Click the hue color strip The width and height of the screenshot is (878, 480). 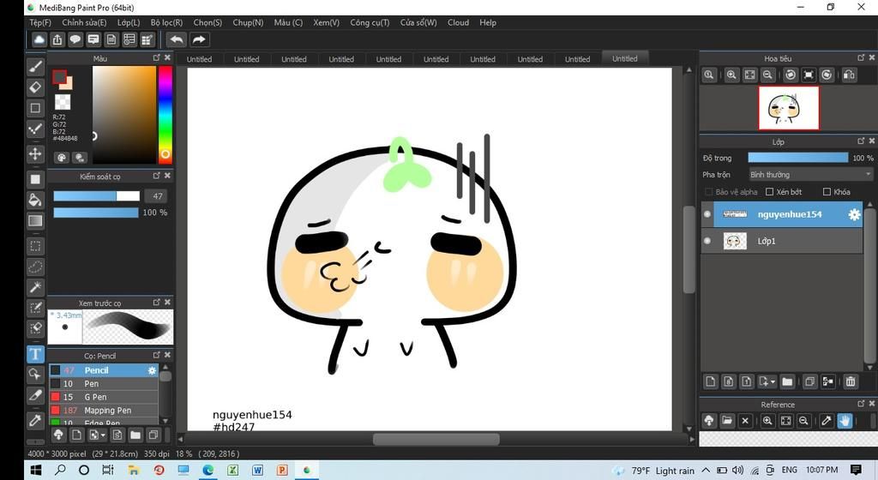point(165,114)
